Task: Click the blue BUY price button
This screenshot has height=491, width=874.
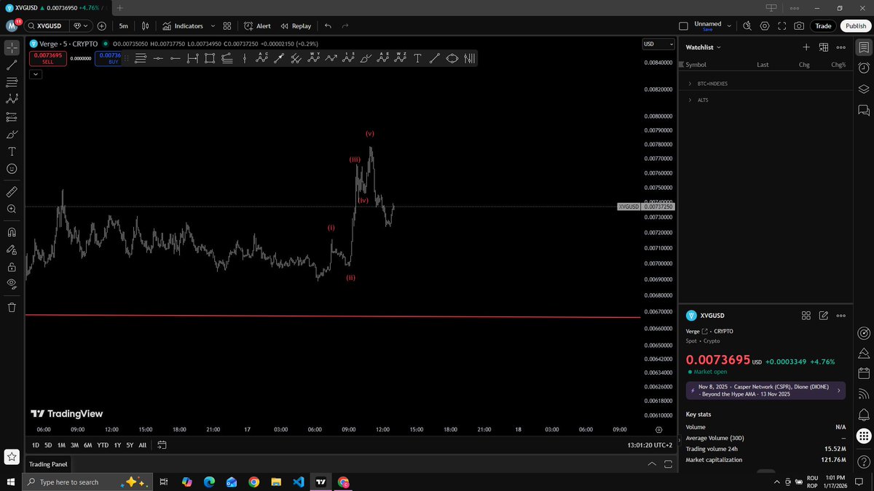Action: coord(110,58)
